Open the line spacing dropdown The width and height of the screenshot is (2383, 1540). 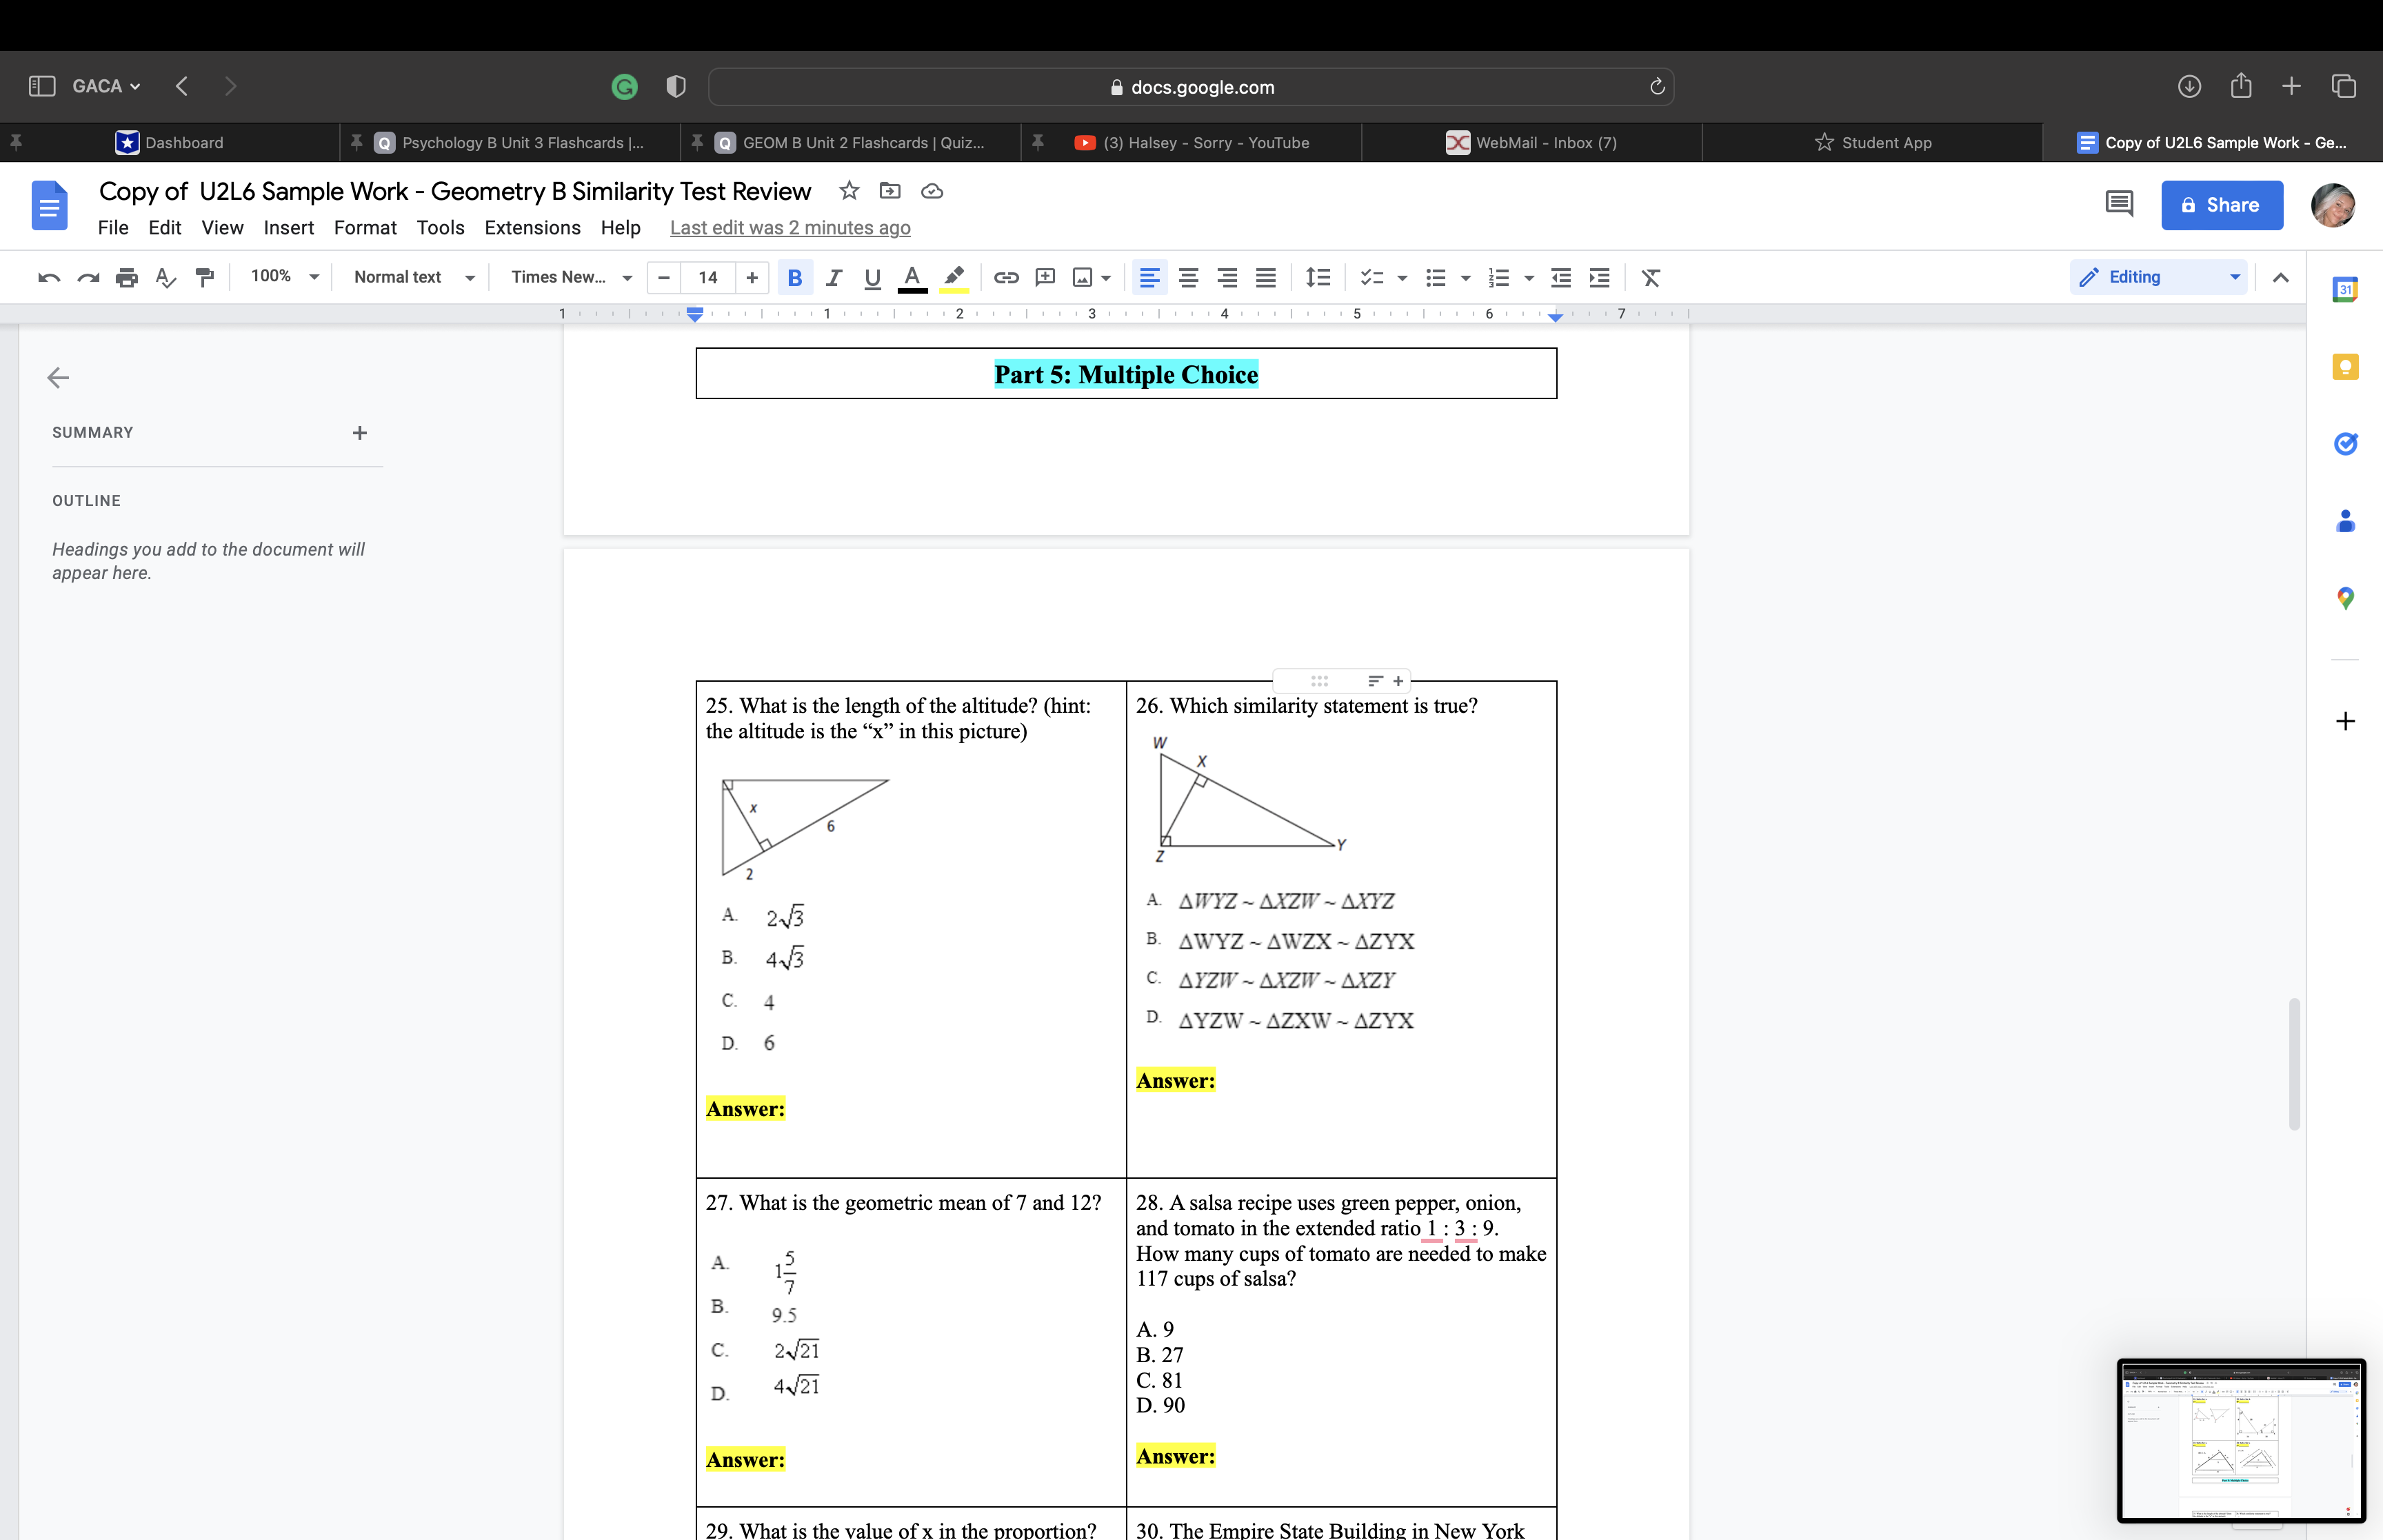click(1317, 277)
